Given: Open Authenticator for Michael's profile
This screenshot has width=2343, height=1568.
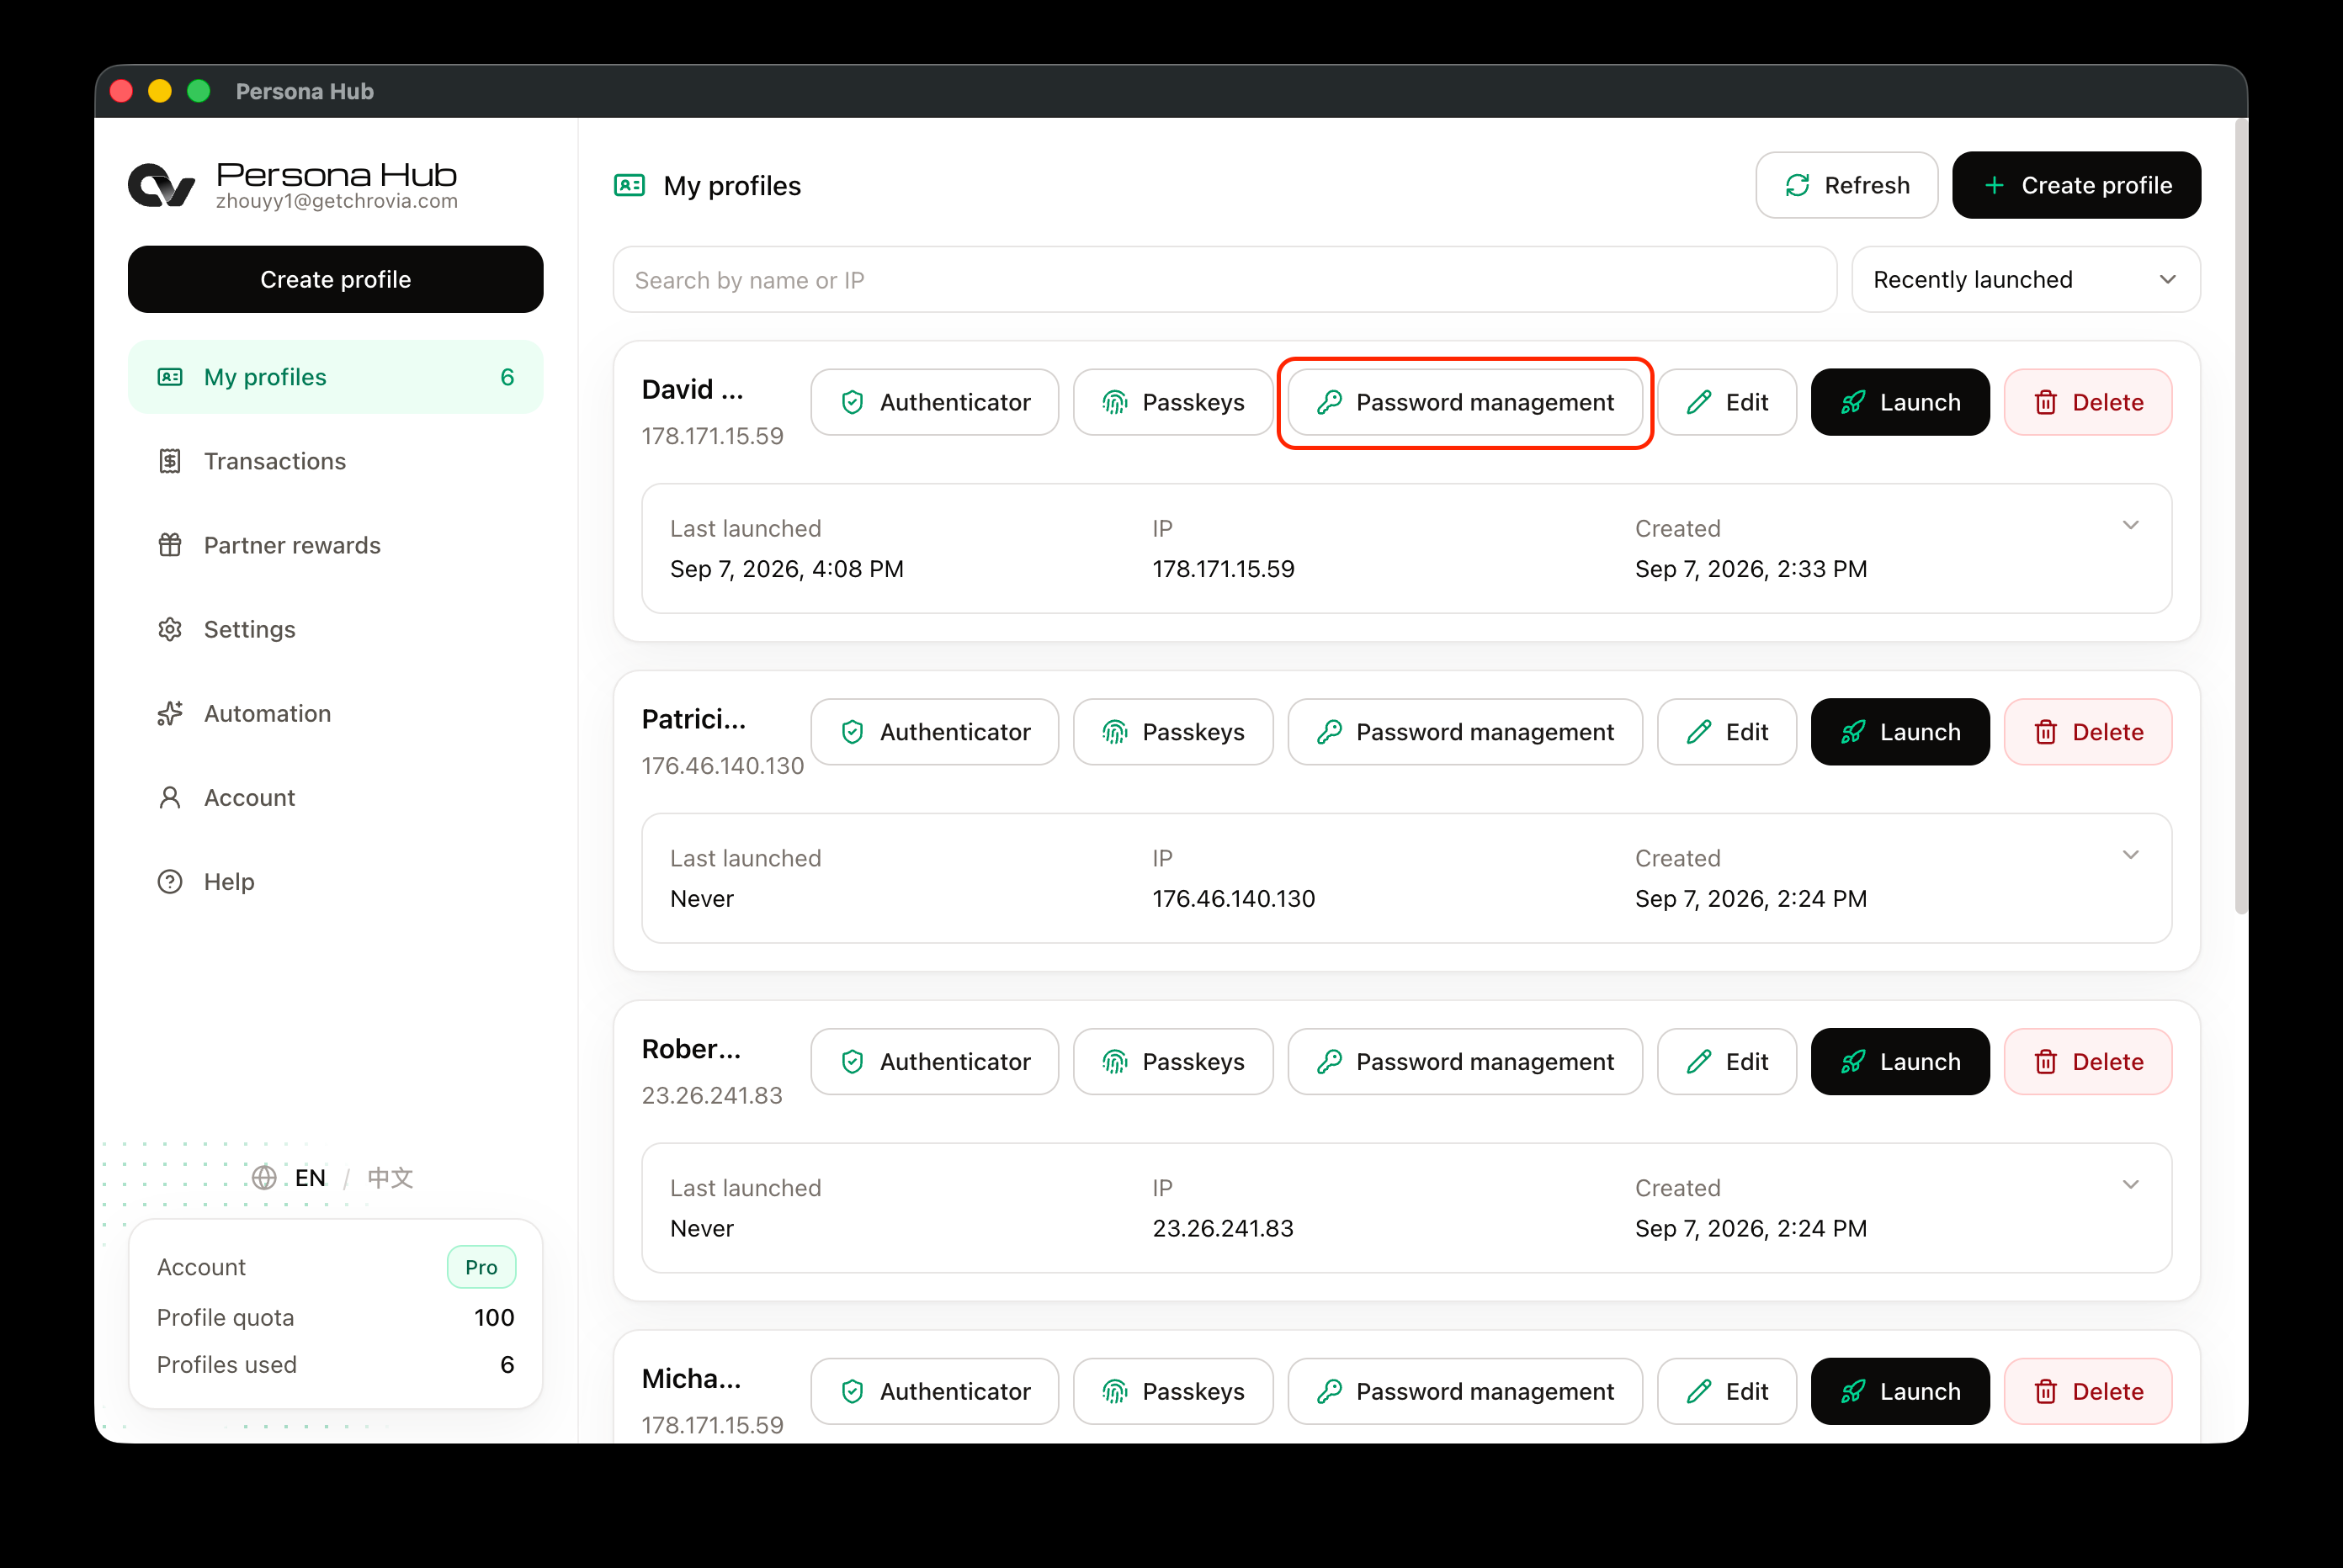Looking at the screenshot, I should pos(934,1391).
